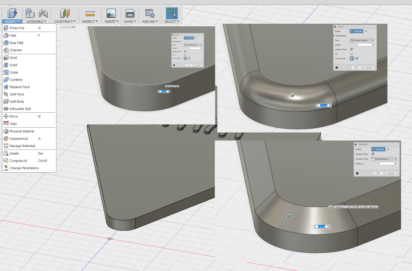Open the ASSEMBLE dropdown menu

[36, 22]
